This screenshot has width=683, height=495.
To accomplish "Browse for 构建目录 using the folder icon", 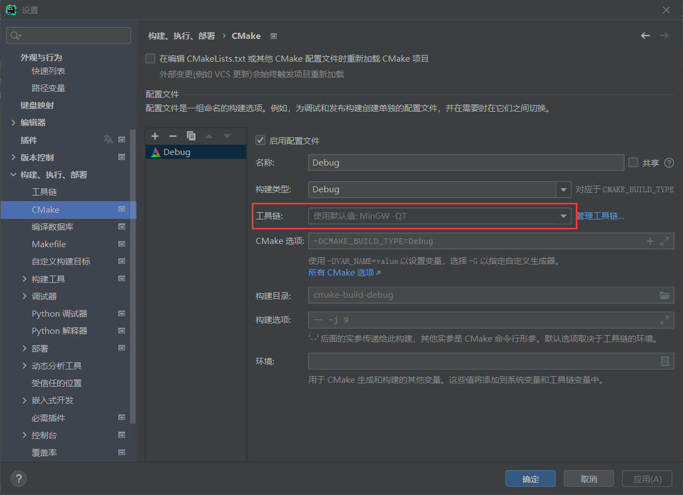I will (665, 294).
